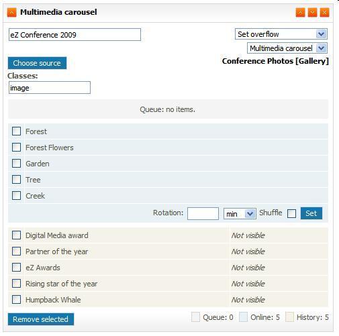Click the Choose source button
The image size is (339, 336).
pos(37,63)
